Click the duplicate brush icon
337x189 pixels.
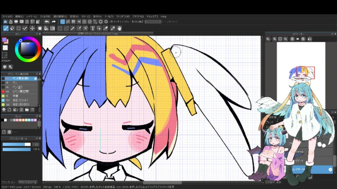click(x=32, y=110)
